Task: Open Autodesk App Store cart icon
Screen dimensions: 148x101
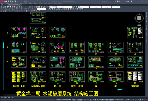Action: (126, 1)
